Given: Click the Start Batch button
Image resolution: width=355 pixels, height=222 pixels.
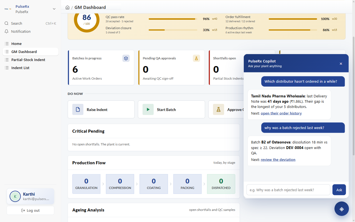Looking at the screenshot, I should pyautogui.click(x=171, y=110).
